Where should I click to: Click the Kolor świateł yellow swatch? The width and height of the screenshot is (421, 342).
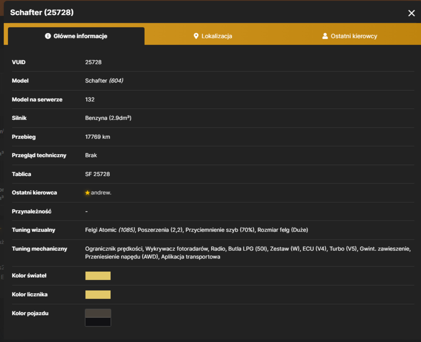pyautogui.click(x=98, y=276)
